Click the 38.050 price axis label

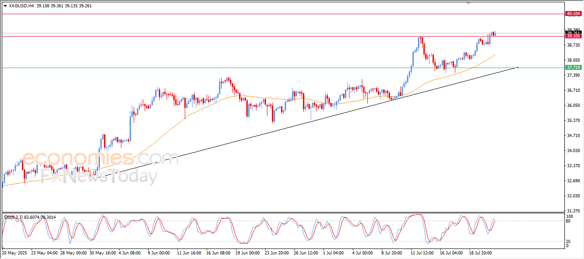pos(573,60)
